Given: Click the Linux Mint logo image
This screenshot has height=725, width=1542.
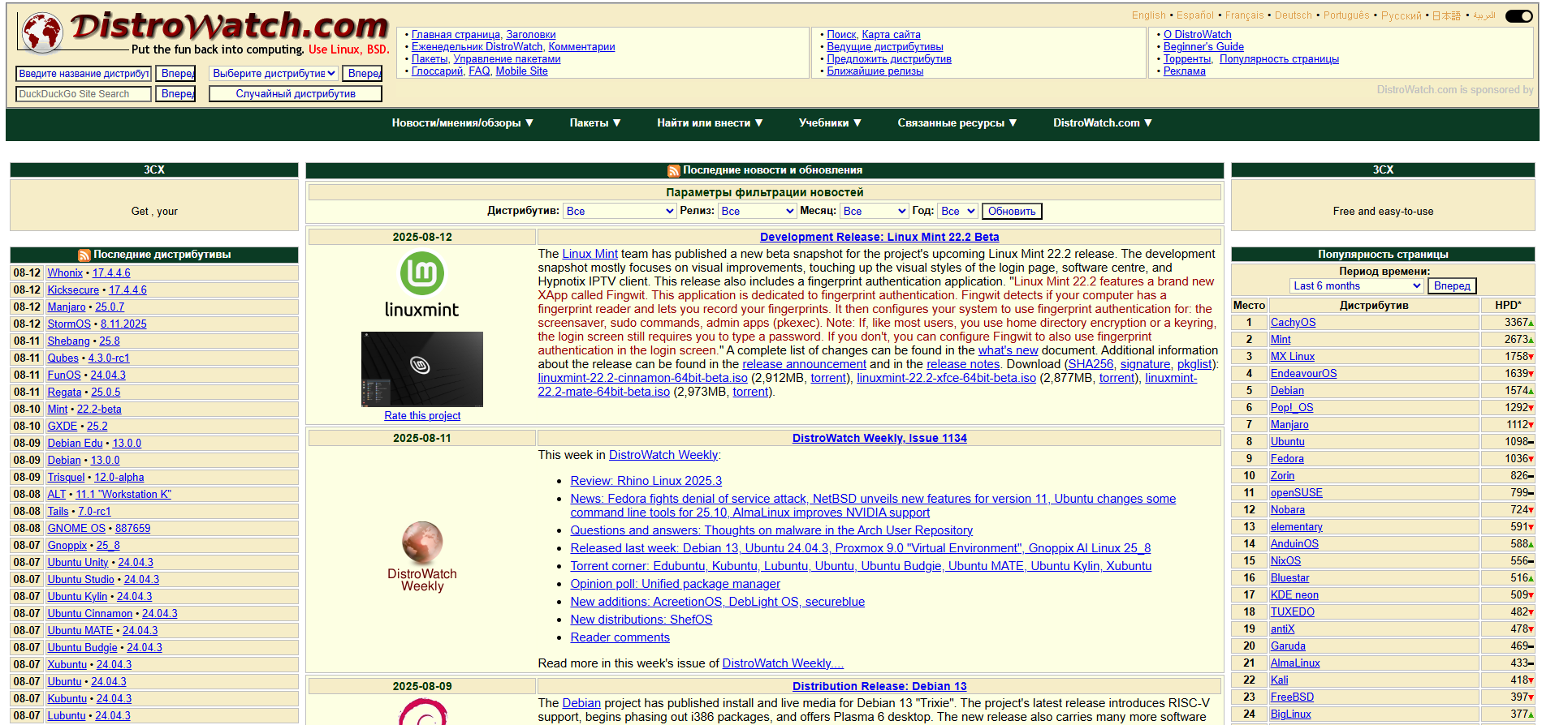Looking at the screenshot, I should click(422, 285).
